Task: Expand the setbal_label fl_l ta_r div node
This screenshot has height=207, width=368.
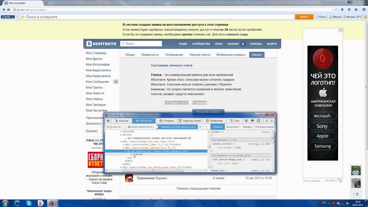Action: [x=123, y=145]
